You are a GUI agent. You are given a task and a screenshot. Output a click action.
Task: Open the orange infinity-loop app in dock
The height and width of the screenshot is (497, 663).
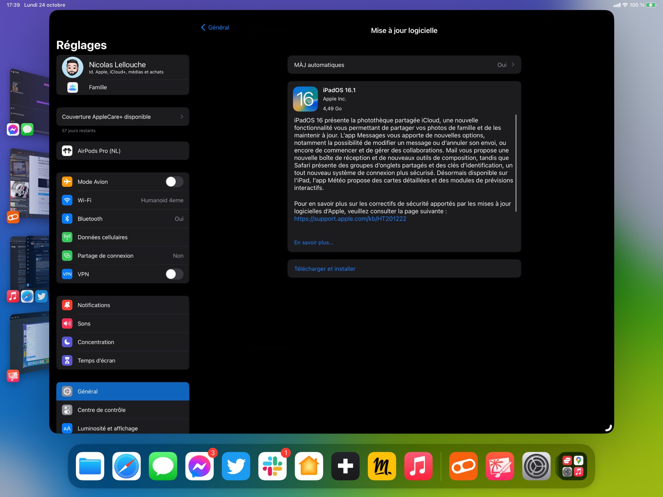[463, 466]
